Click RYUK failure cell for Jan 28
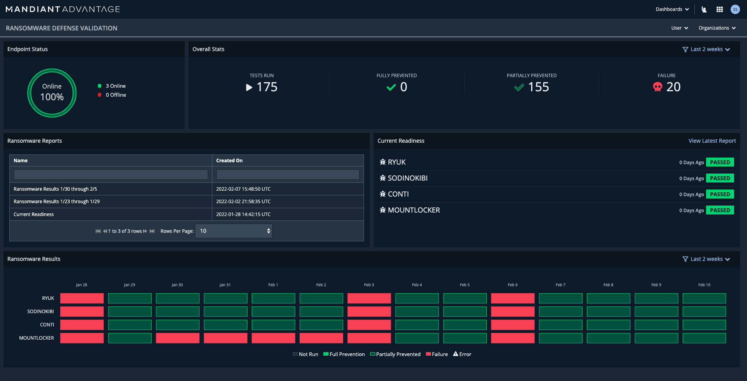The width and height of the screenshot is (747, 381). pos(82,298)
